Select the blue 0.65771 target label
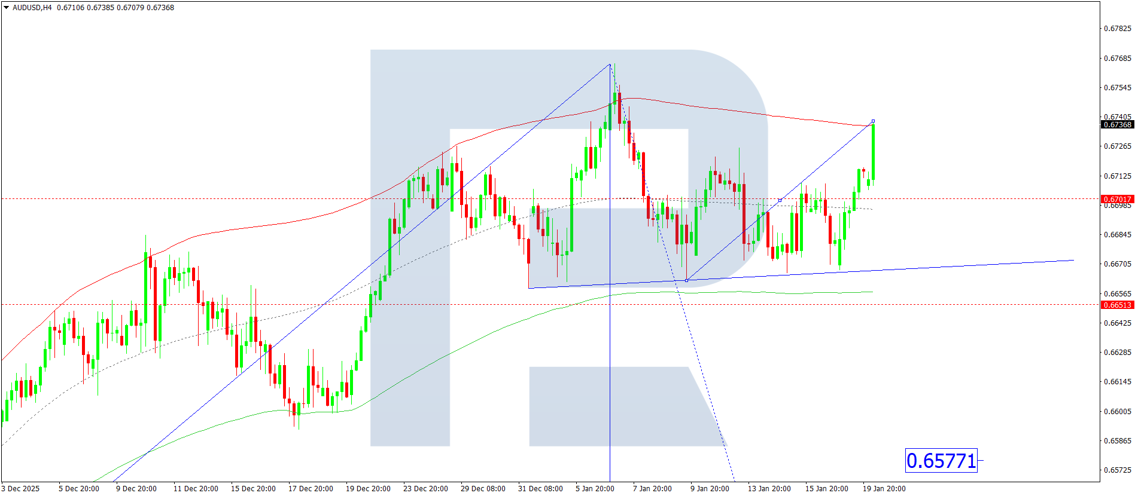1138x496 pixels. 941,461
